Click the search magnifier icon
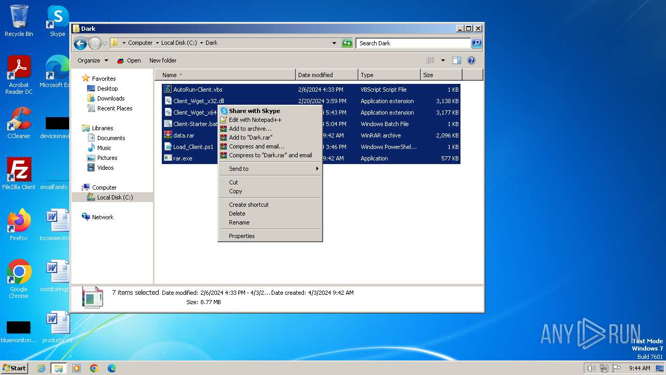The image size is (666, 375). point(477,43)
